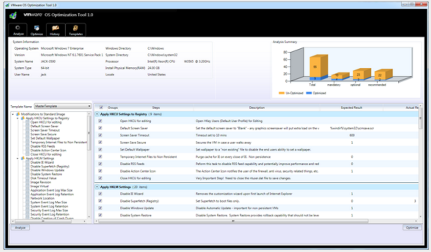Uncheck Set Default Wallpaper row checkbox
The height and width of the screenshot is (252, 431).
pos(100,150)
